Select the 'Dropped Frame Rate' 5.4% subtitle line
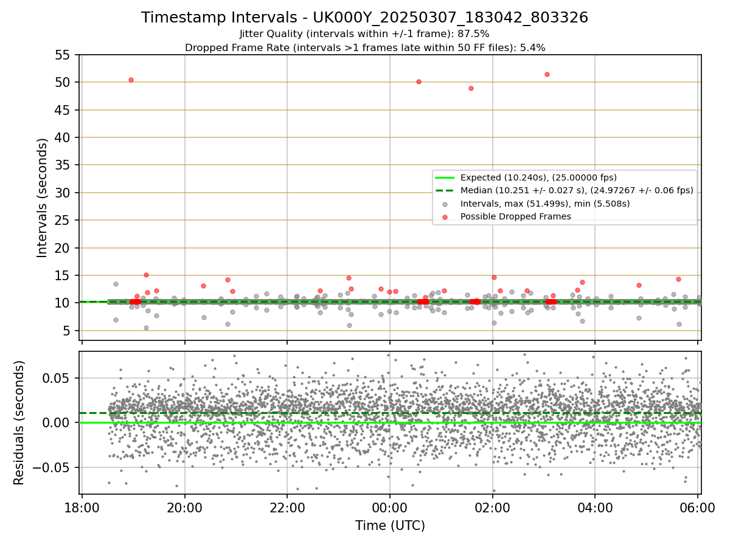The height and width of the screenshot is (547, 730). pos(364,47)
